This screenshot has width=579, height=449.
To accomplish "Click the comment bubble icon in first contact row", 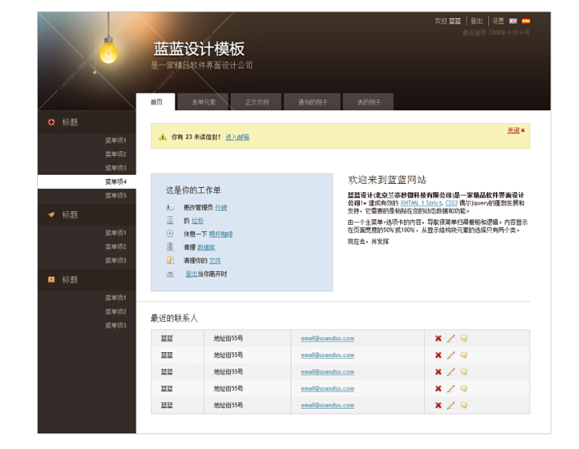I will point(464,338).
